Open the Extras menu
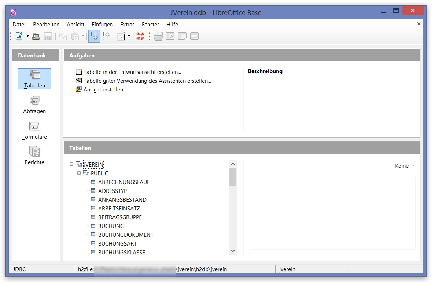The width and height of the screenshot is (432, 284). coord(127,25)
